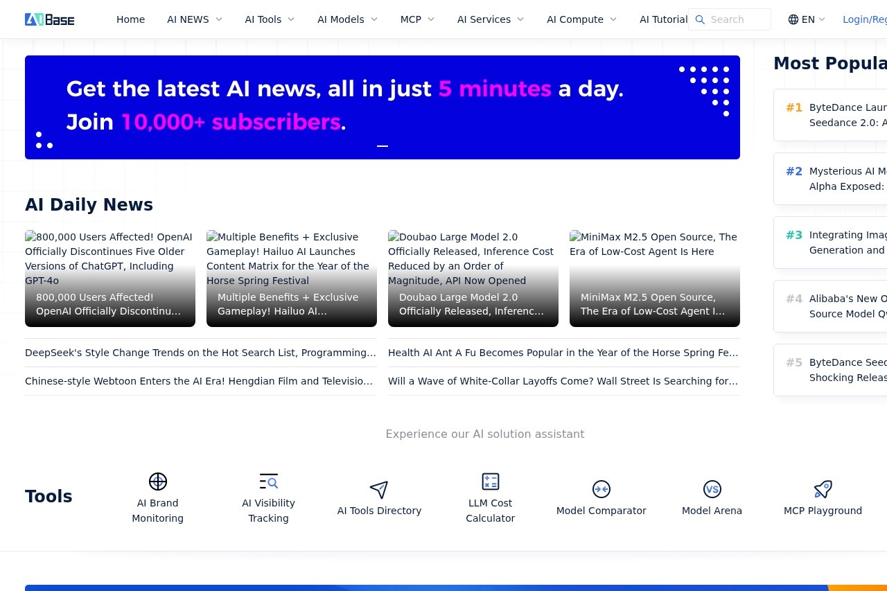The width and height of the screenshot is (887, 591).
Task: Open AI Visibility Tracking search-list icon
Action: [268, 482]
